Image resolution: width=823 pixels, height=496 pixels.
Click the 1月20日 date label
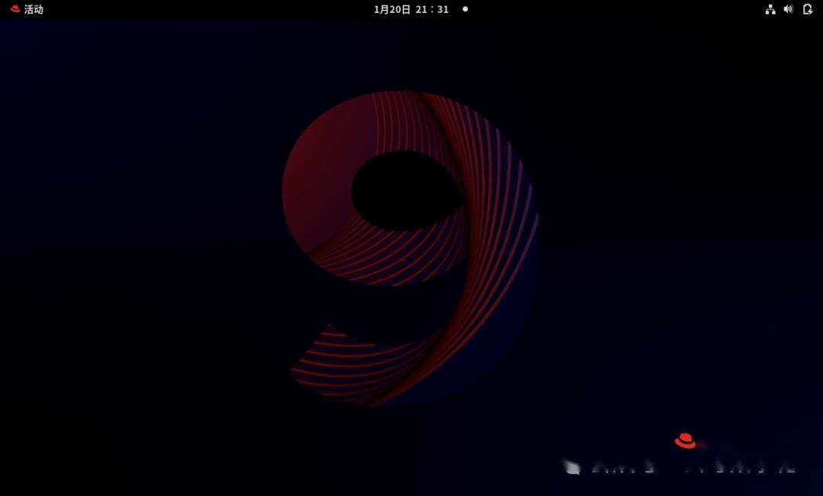[390, 9]
